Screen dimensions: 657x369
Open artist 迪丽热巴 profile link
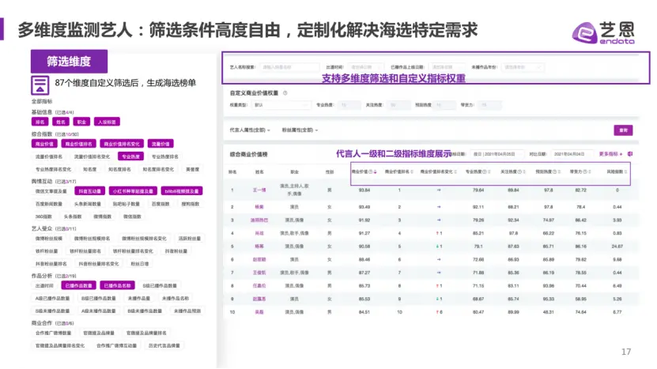[259, 220]
